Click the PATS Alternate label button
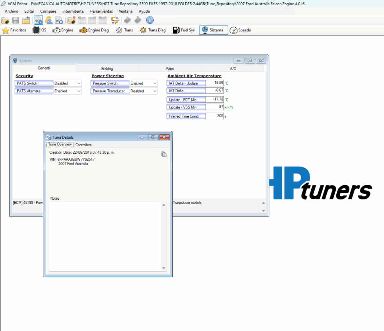The height and width of the screenshot is (331, 384). coord(34,91)
